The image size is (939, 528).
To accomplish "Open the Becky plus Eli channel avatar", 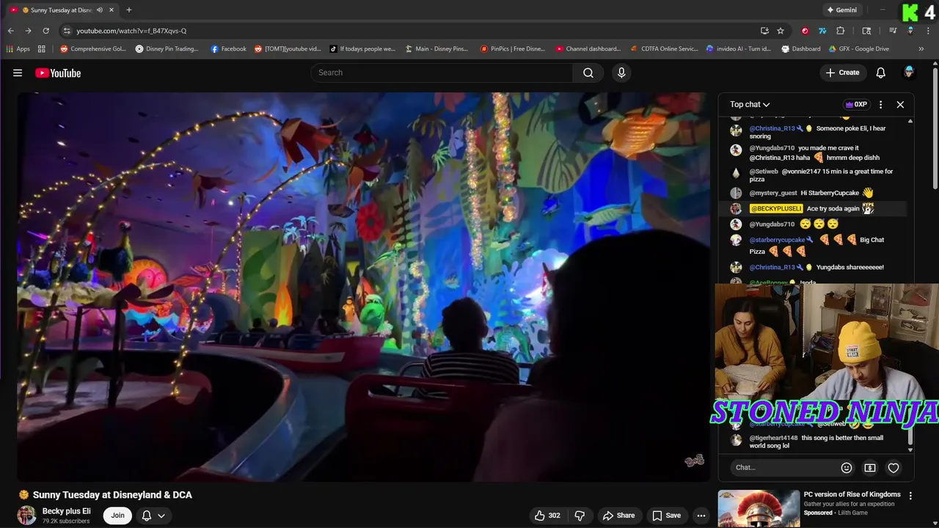I will tap(26, 516).
